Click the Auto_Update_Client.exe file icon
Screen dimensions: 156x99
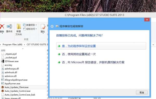3,87
